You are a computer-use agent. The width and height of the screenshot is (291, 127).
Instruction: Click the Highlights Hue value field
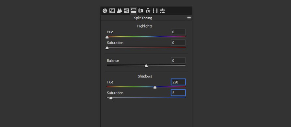(178, 32)
